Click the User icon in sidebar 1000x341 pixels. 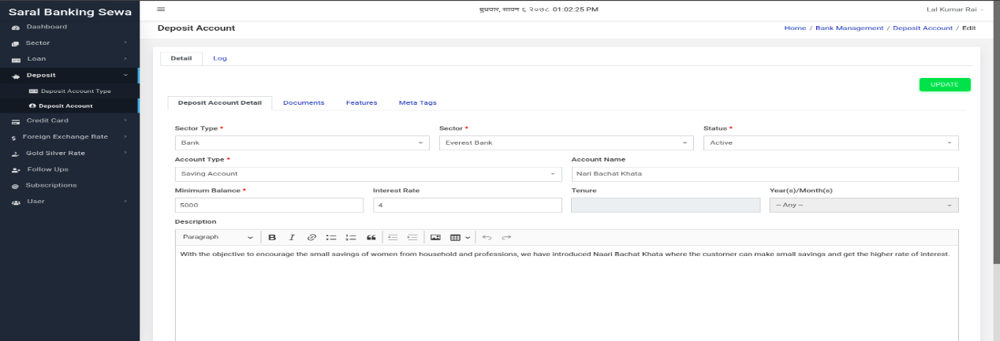coord(15,202)
